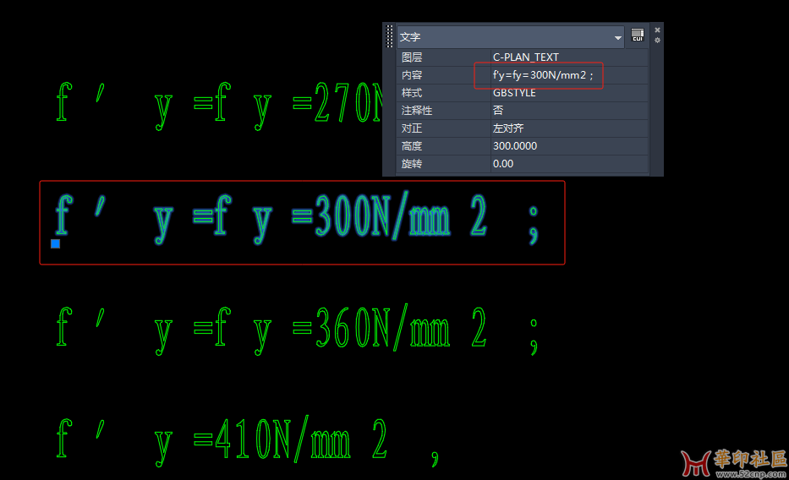Click the 旋转 property label

(x=412, y=164)
